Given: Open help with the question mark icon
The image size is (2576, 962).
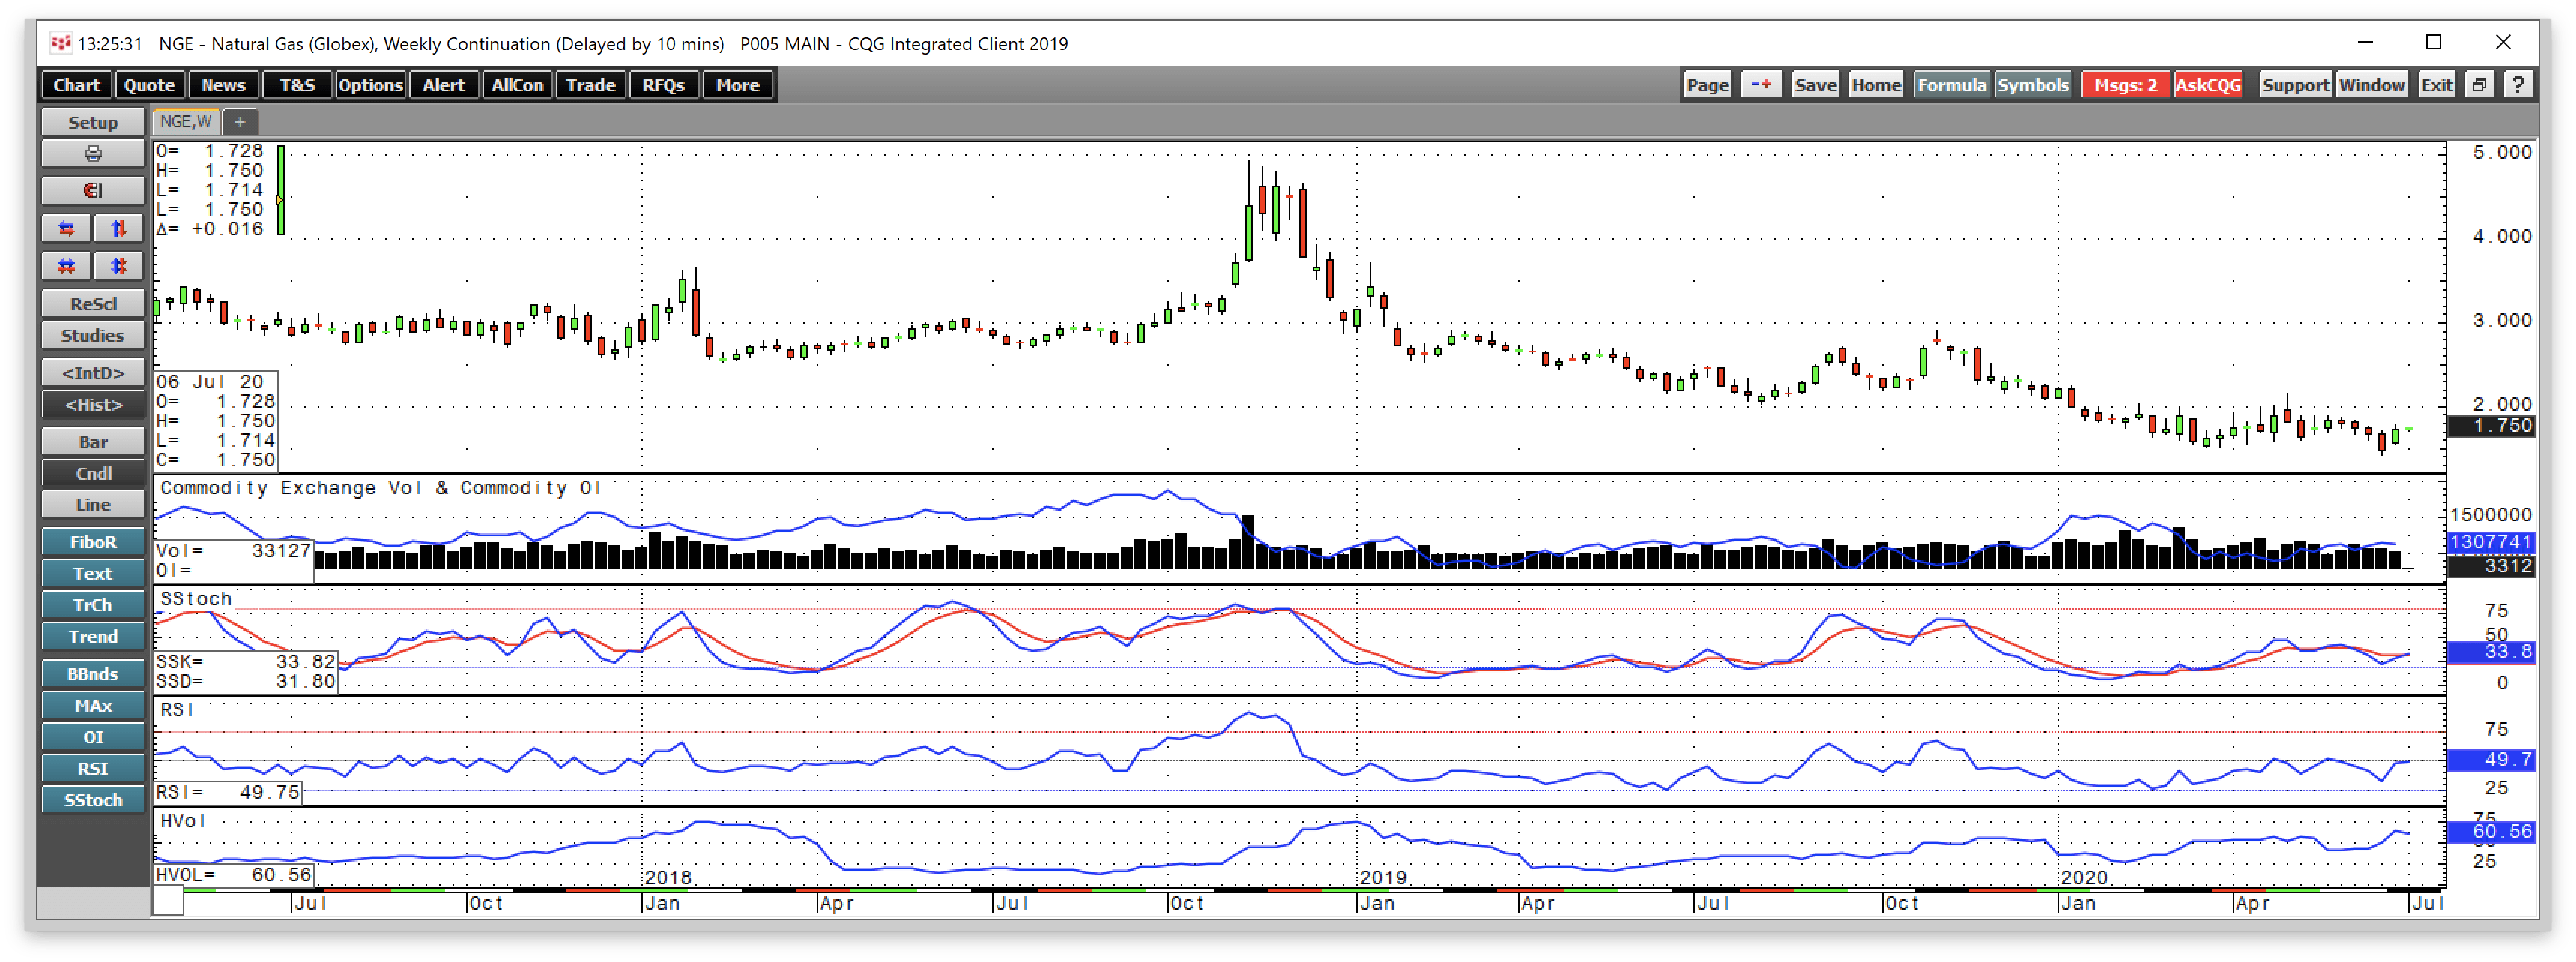Looking at the screenshot, I should (2518, 85).
